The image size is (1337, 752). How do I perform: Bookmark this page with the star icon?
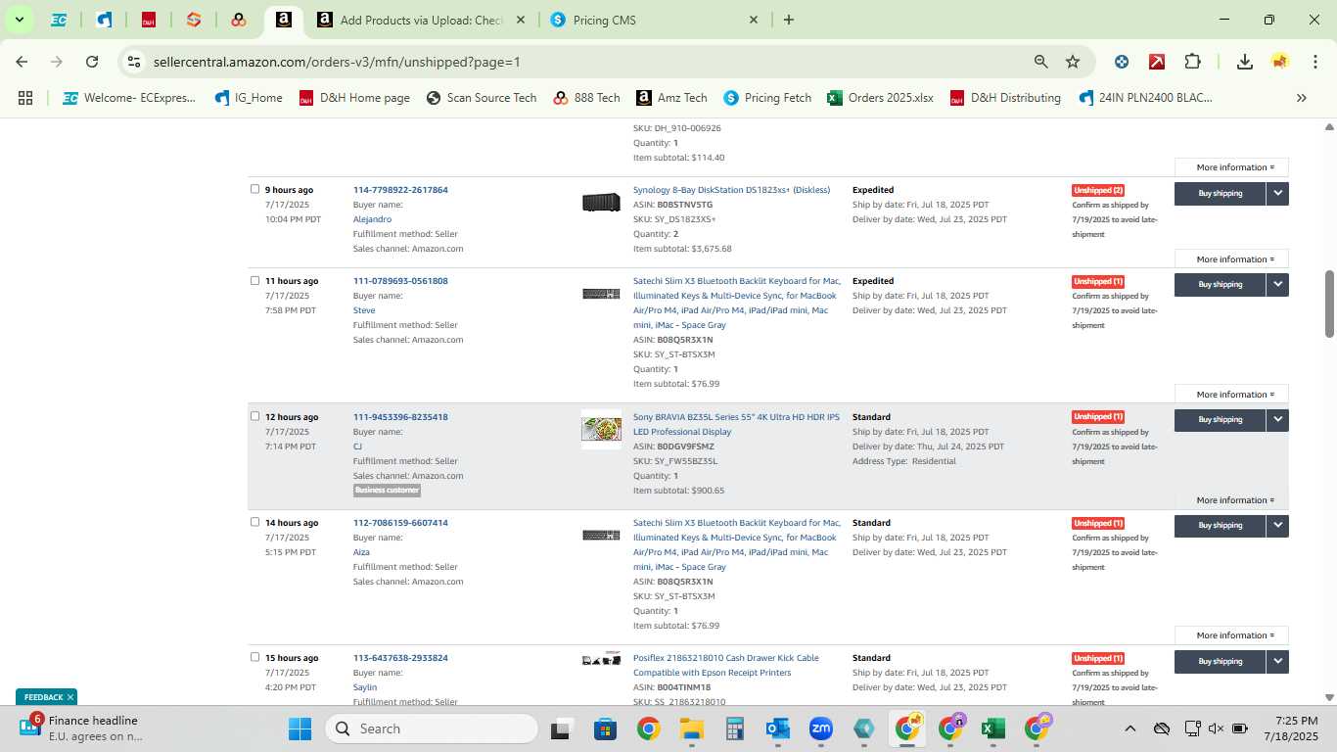tap(1073, 62)
